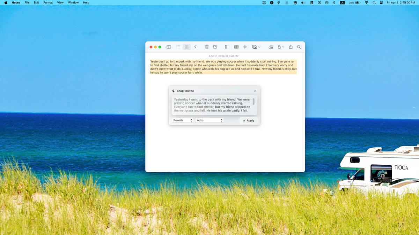
Task: Click the SnapRewrite sparkle icon
Action: (x=174, y=91)
